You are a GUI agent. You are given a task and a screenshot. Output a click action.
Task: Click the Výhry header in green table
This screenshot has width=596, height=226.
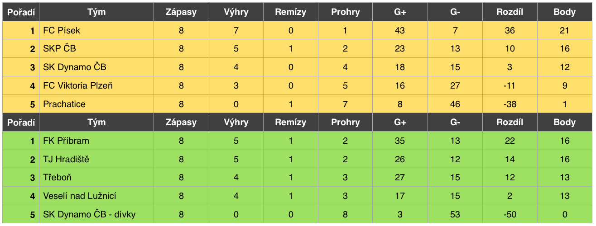[x=236, y=122]
